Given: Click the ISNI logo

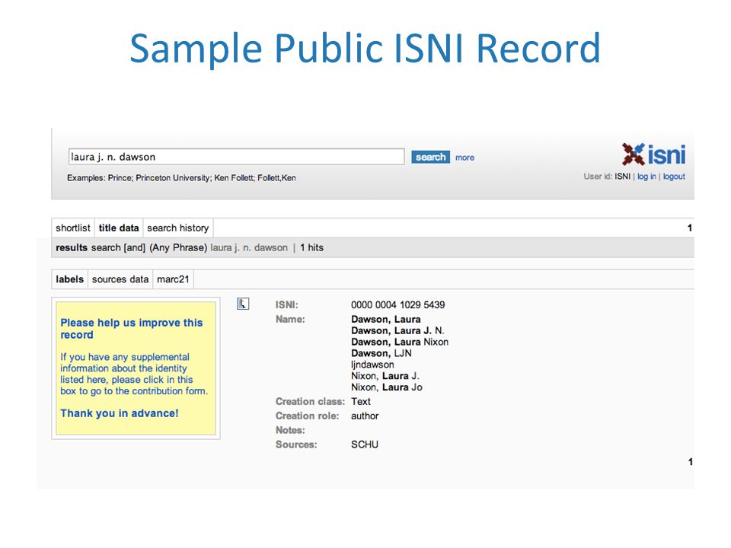Looking at the screenshot, I should click(653, 155).
